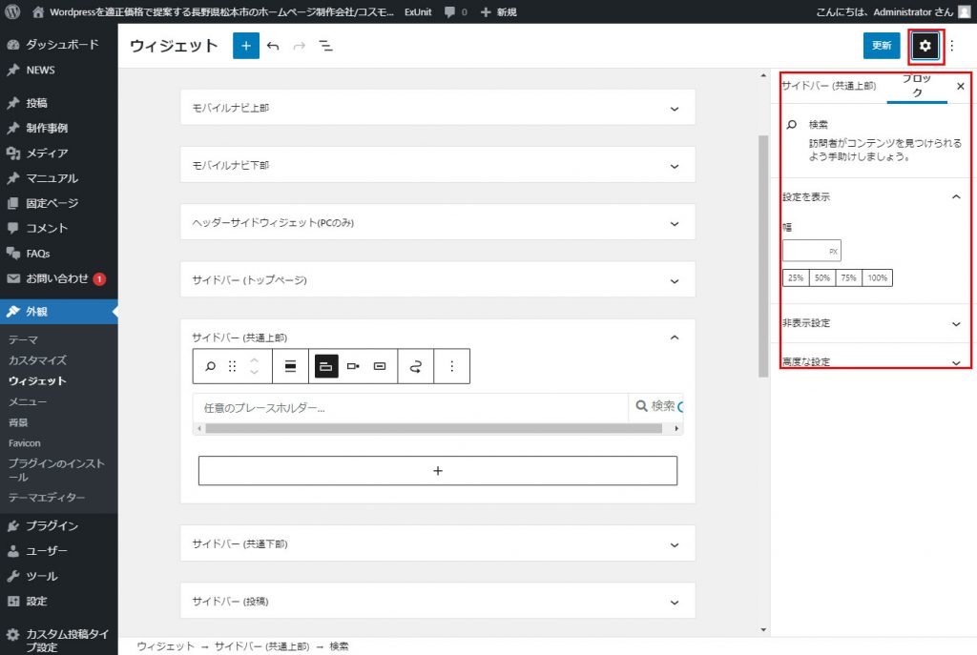The image size is (977, 655).
Task: Click the blue 更新 button
Action: tap(882, 46)
